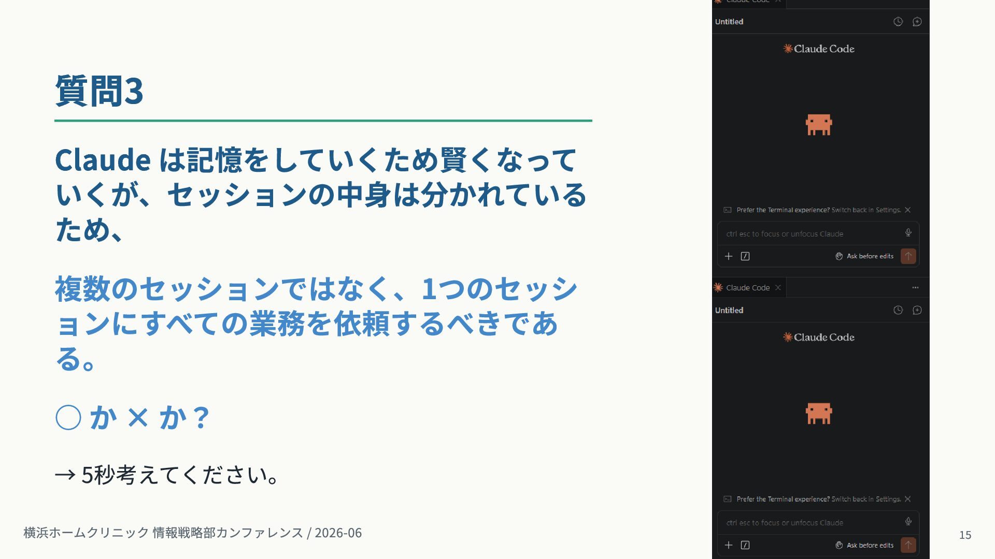The image size is (995, 559).
Task: Click the slide page number 15
Action: 965,535
